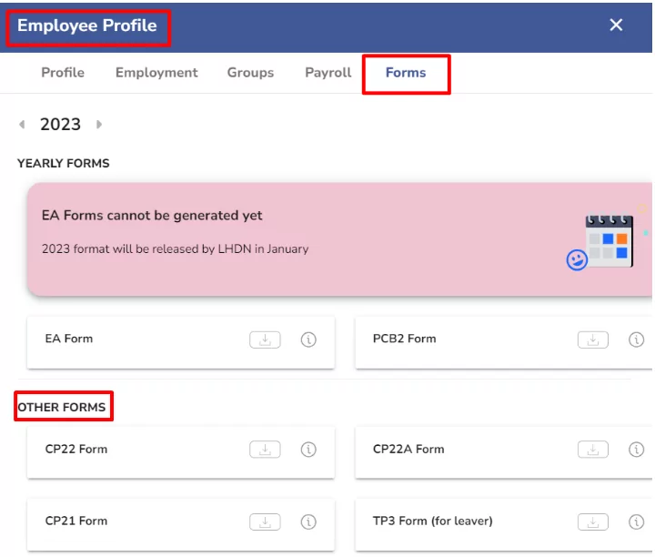This screenshot has width=655, height=557.
Task: Show info about PCB2 Form
Action: pyautogui.click(x=636, y=339)
